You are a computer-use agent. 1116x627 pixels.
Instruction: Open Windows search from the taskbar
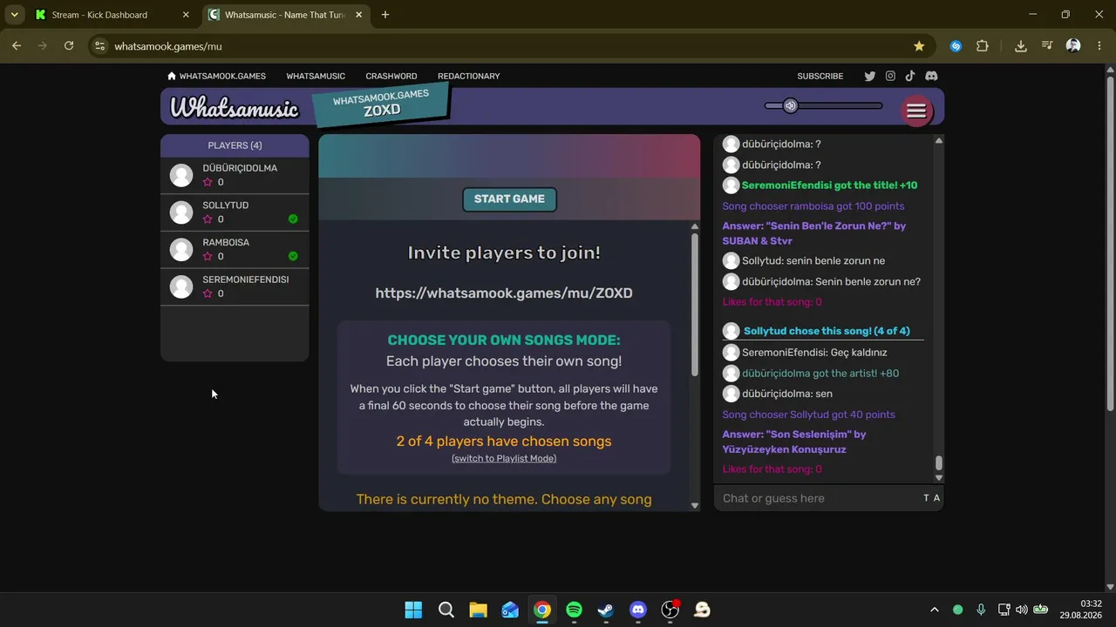(446, 610)
